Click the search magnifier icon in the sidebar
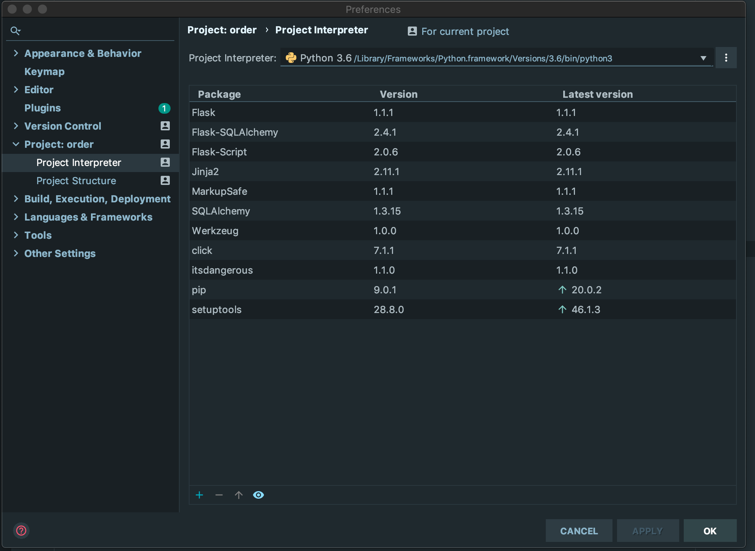This screenshot has height=551, width=755. pyautogui.click(x=15, y=31)
